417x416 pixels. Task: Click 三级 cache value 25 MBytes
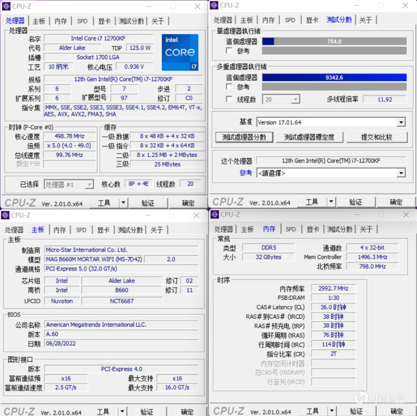tap(167, 165)
